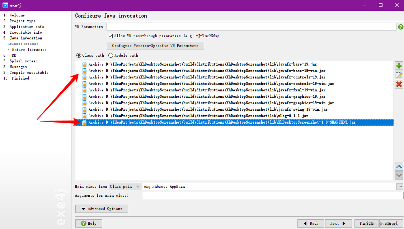Move the selected archive down
This screenshot has height=229, width=404.
click(399, 175)
